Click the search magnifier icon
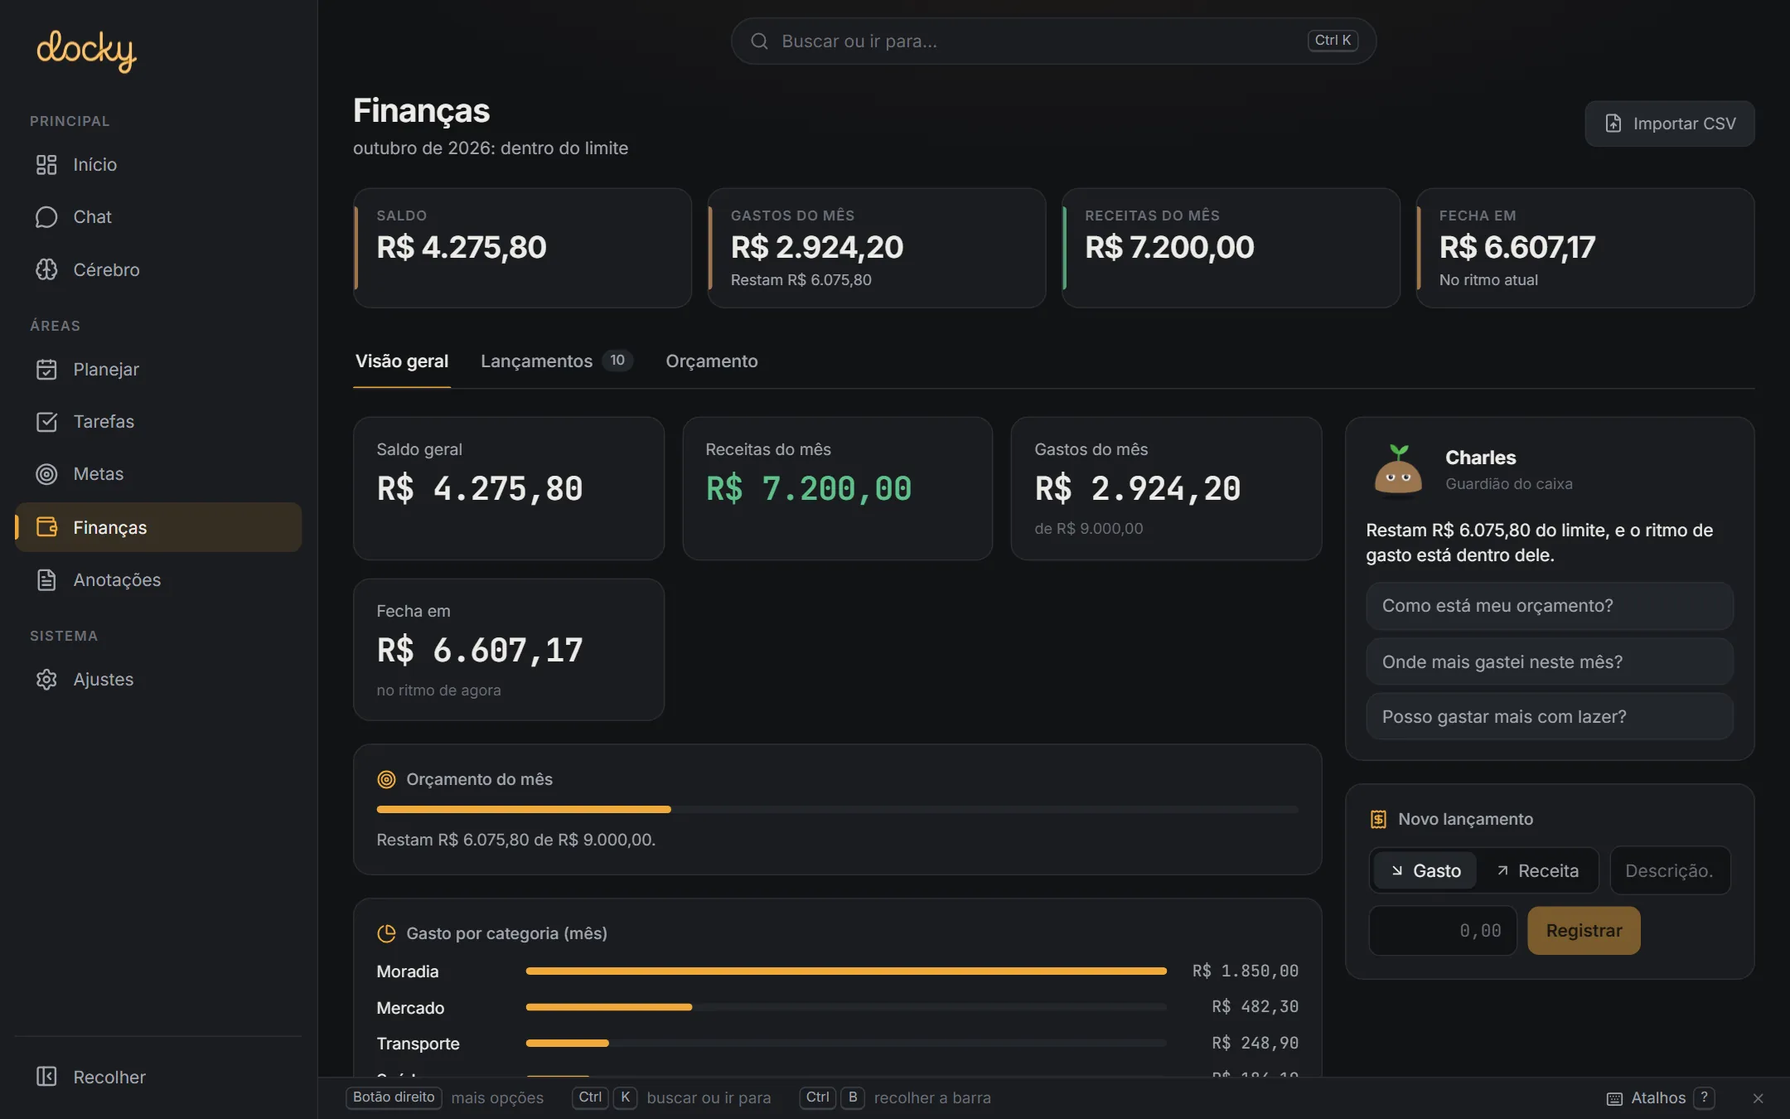This screenshot has height=1119, width=1790. point(759,41)
